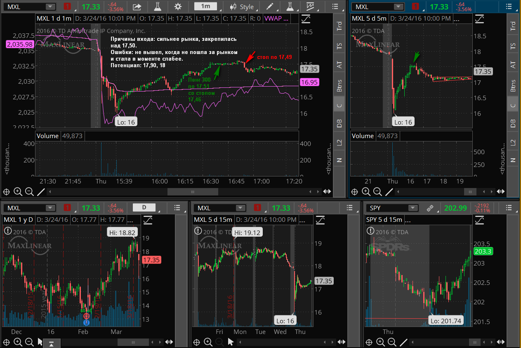Click Volume label in MXL 5m chart subpanel

(x=363, y=136)
